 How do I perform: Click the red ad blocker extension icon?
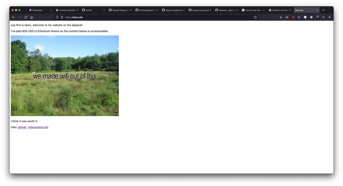point(293,17)
